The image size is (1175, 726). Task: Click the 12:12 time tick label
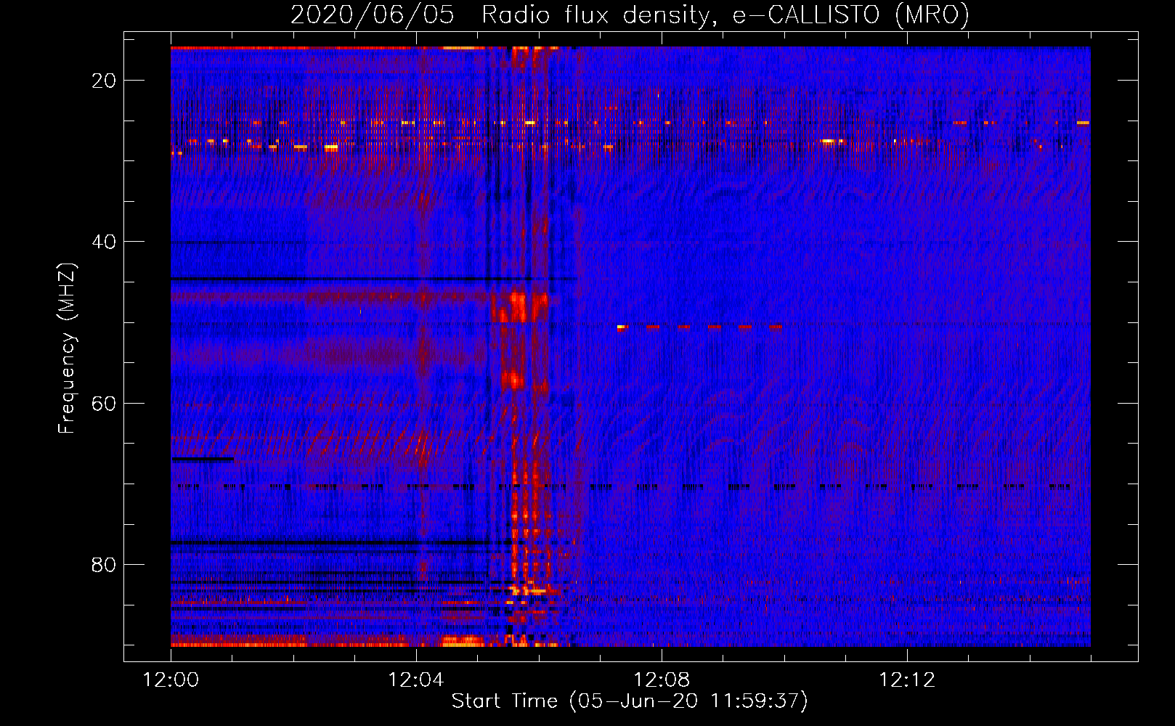coord(907,680)
